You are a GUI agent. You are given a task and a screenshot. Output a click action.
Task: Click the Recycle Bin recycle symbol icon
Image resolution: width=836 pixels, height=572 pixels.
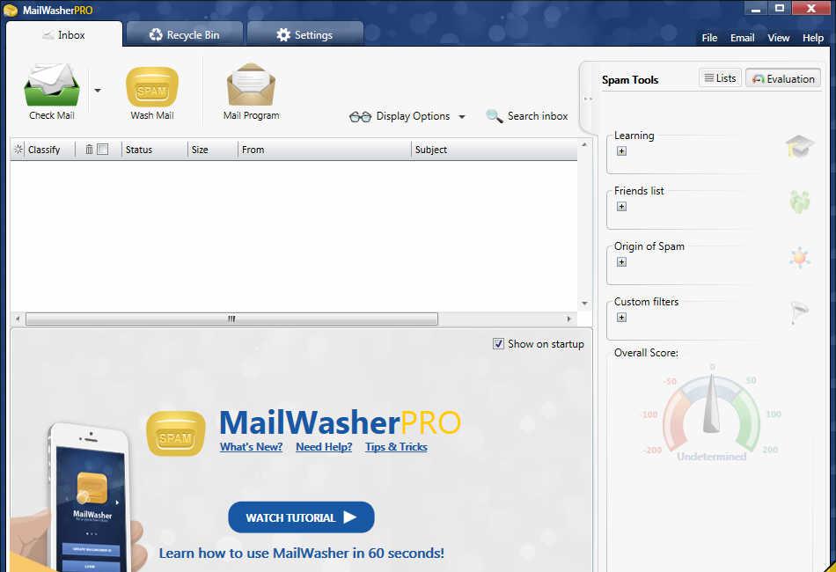(x=156, y=34)
